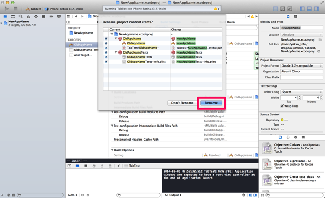The image size is (325, 198).
Task: Uncheck the first OldAppName target row
Action: 106,38
